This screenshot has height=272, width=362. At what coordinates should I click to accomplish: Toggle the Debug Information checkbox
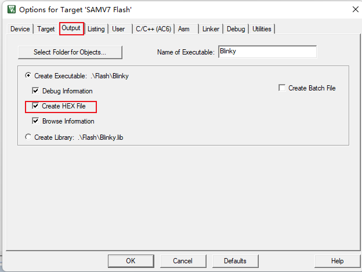[x=35, y=90]
